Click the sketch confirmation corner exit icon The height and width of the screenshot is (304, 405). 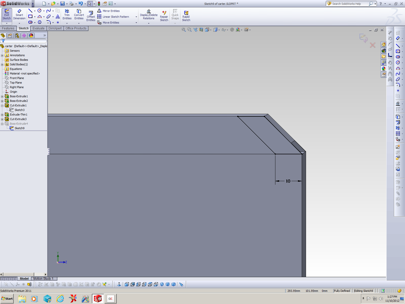click(x=363, y=38)
